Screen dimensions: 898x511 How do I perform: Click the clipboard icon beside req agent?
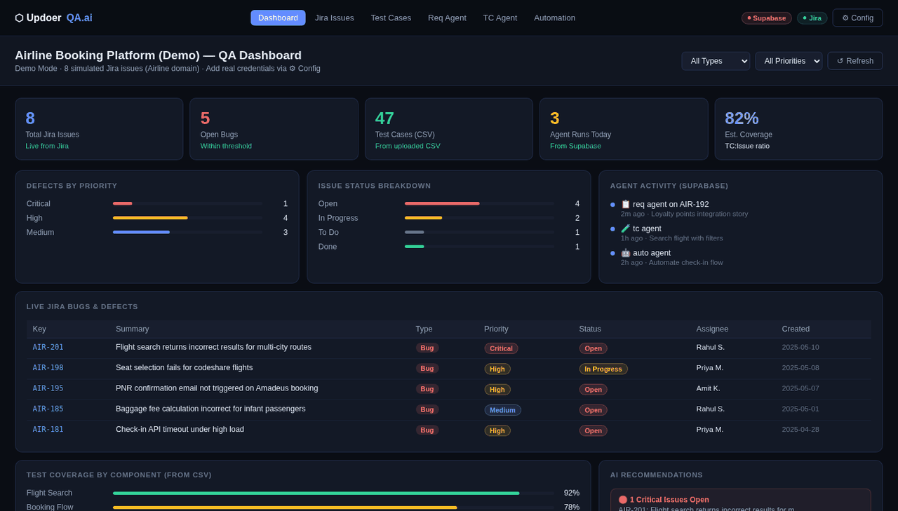(x=626, y=204)
